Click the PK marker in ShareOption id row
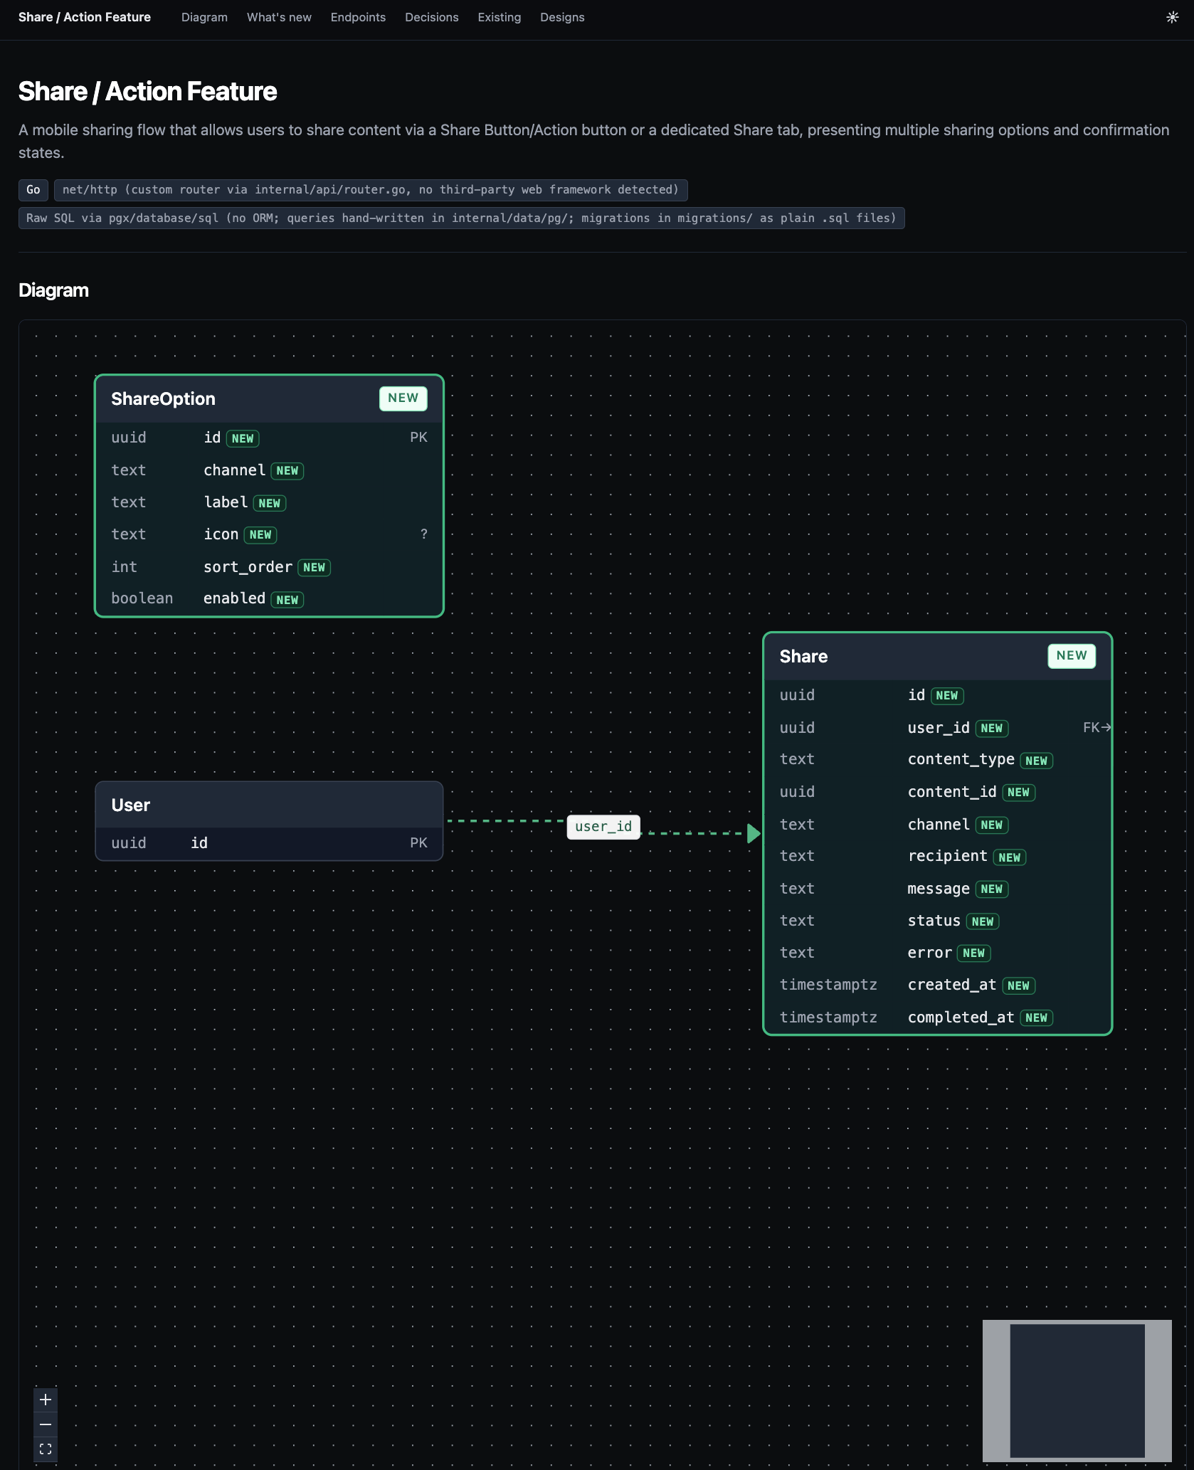Screen dimensions: 1194x1470 point(418,438)
